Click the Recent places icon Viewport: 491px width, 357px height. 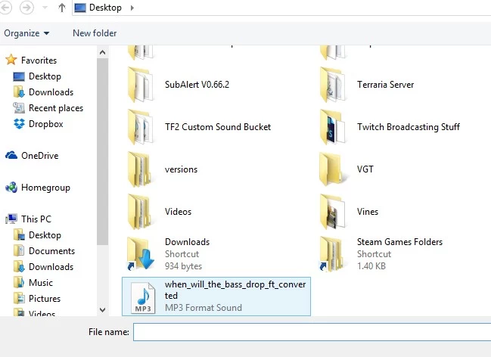point(19,107)
